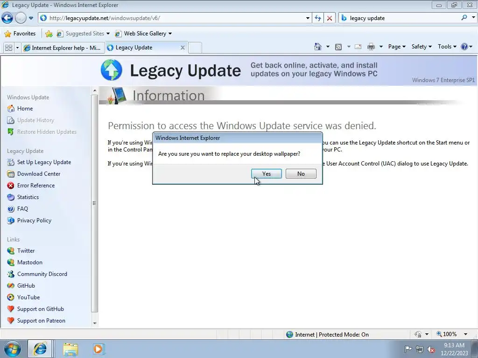This screenshot has height=358, width=478.
Task: Close the Legacy Update tab
Action: 183,48
